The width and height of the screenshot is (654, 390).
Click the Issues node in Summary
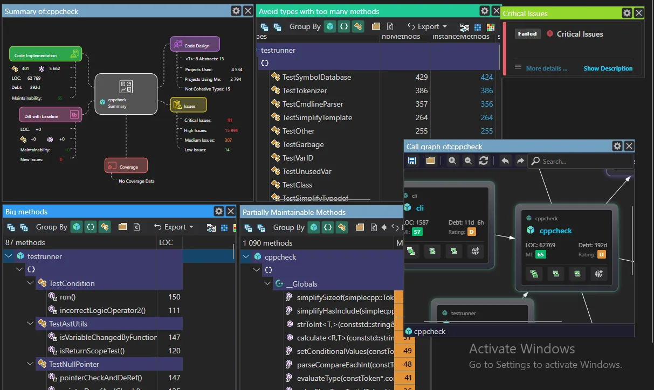coord(188,106)
